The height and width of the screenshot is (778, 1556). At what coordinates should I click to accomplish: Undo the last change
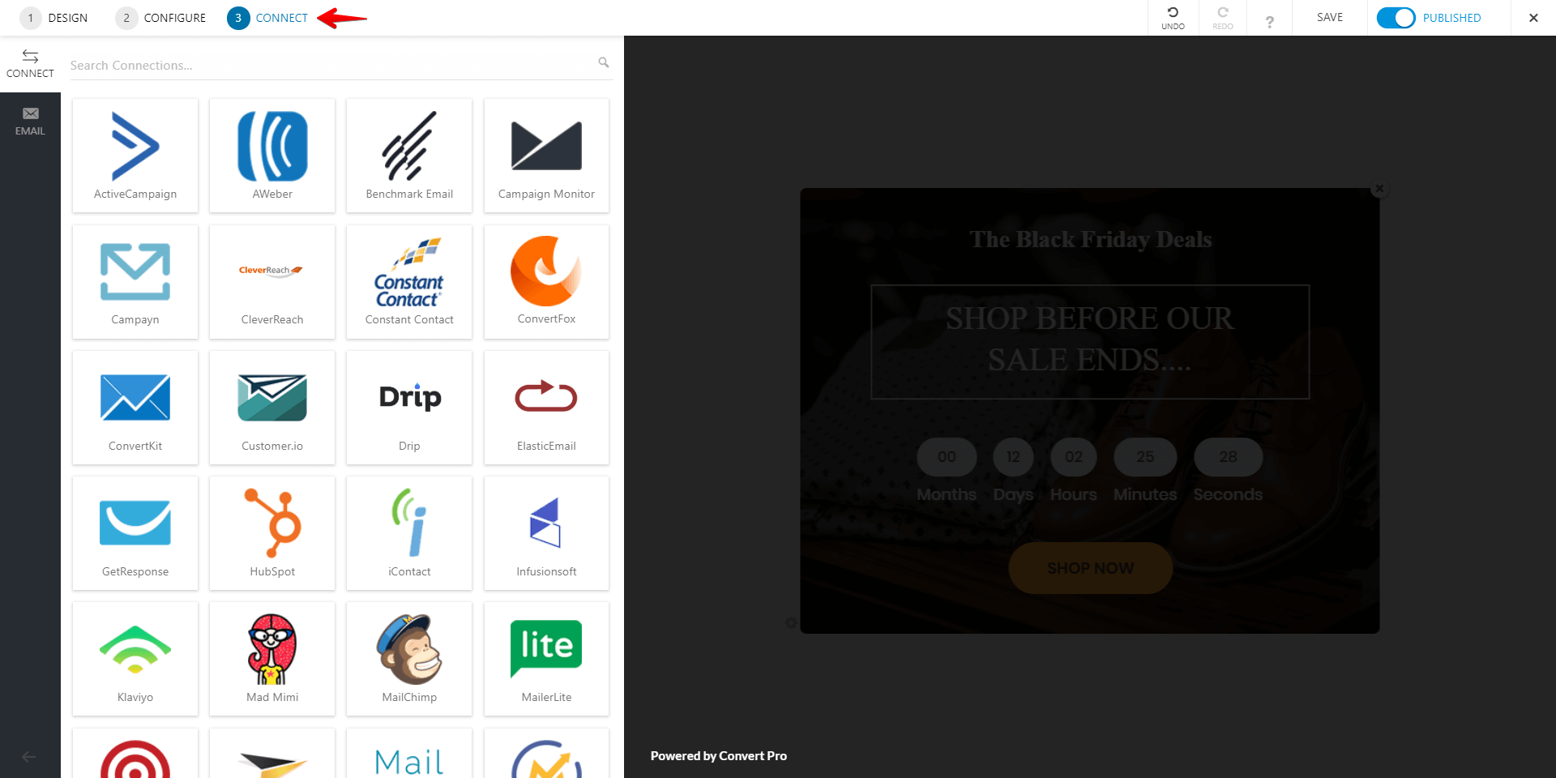(x=1173, y=18)
